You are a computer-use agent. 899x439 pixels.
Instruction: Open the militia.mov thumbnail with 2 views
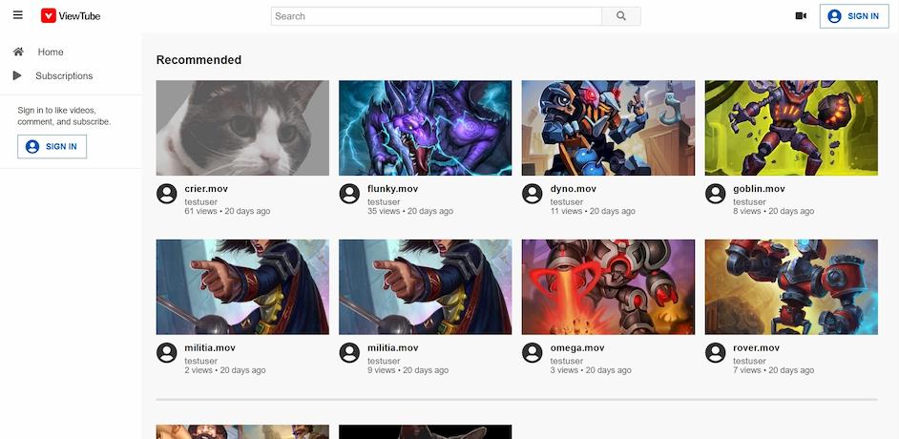click(x=242, y=287)
